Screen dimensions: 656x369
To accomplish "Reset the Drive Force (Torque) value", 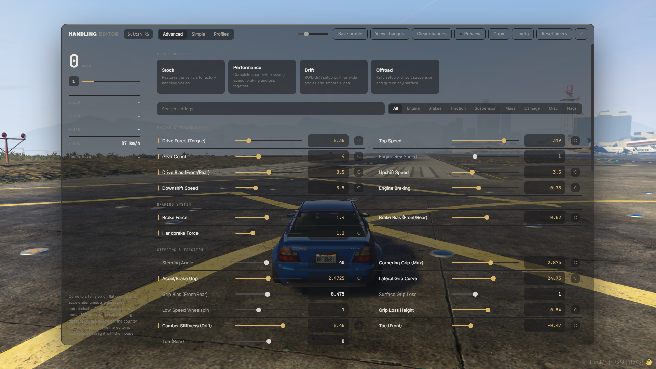I will tap(359, 140).
